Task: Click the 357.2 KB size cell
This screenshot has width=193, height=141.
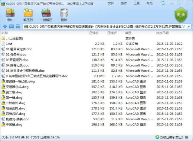Action: pos(98,87)
